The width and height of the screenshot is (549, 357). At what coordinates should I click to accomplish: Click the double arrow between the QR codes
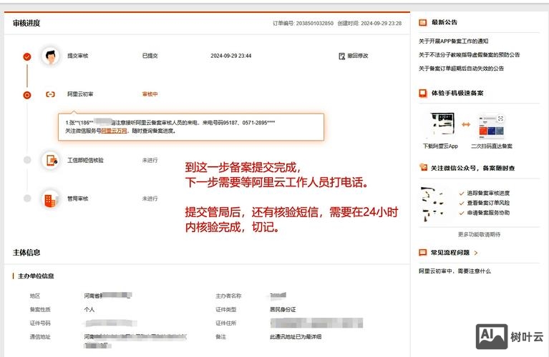click(466, 124)
